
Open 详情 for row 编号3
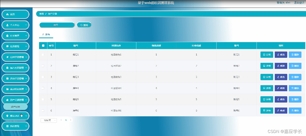tap(267, 77)
